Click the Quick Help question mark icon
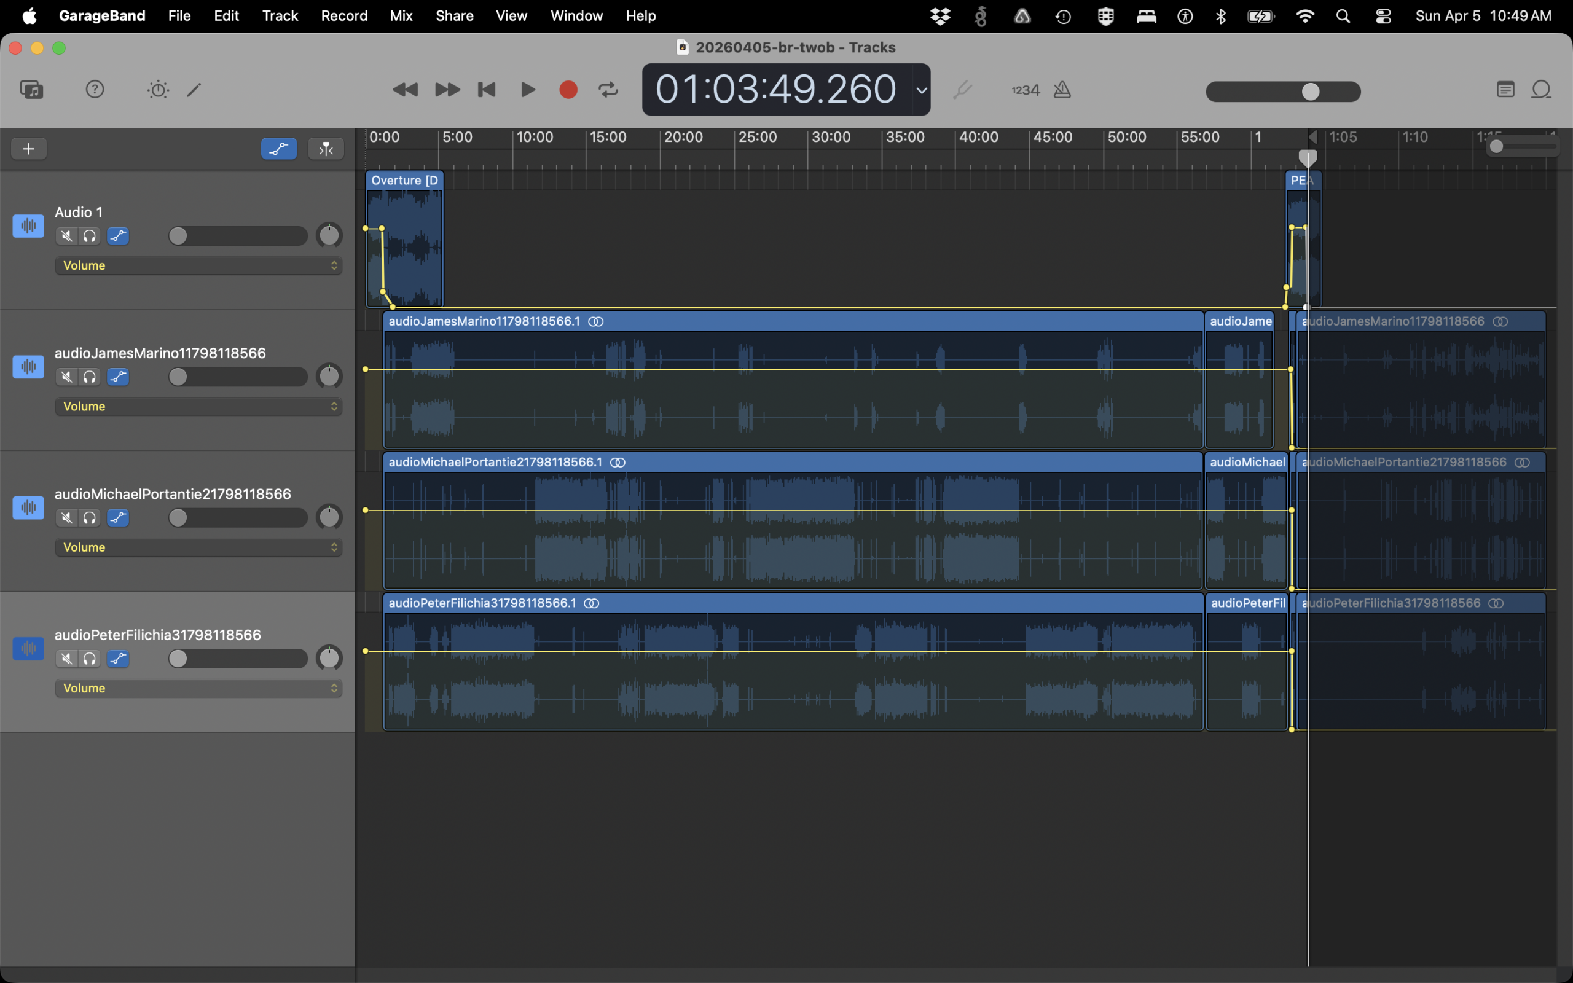Screen dimensions: 1573x983 coord(95,90)
